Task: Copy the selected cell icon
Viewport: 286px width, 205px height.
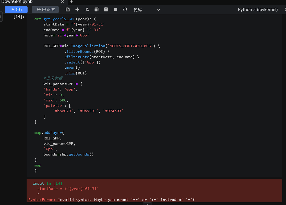Action: (97, 9)
